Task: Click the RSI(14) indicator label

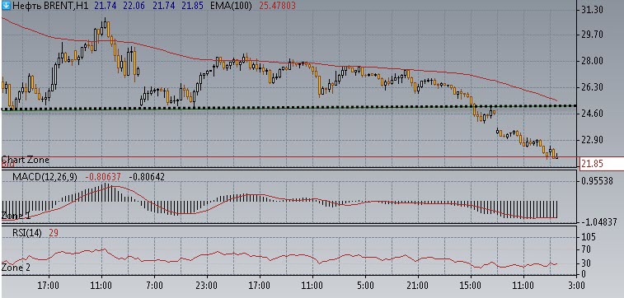Action: (26, 233)
